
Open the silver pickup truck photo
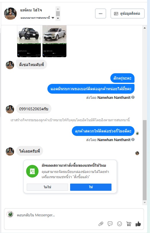tap(54, 41)
